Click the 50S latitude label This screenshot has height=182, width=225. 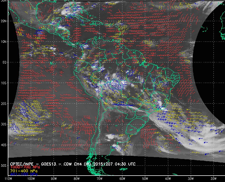tap(3, 165)
